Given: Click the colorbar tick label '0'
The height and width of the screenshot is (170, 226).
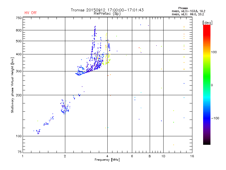Looking at the screenshot, I should click(x=212, y=85).
